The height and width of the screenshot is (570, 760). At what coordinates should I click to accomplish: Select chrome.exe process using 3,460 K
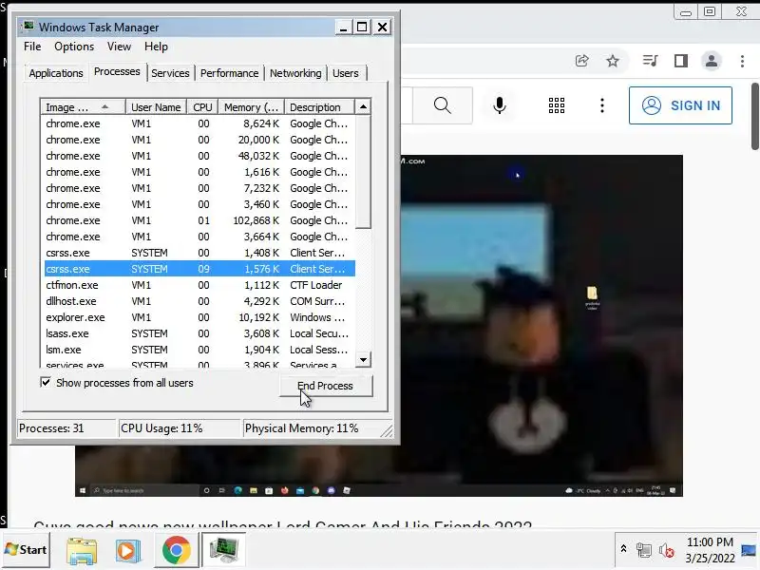pos(199,204)
